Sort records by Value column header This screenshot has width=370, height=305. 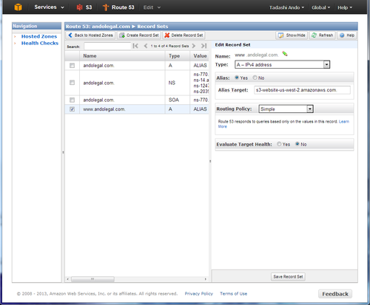pyautogui.click(x=199, y=56)
